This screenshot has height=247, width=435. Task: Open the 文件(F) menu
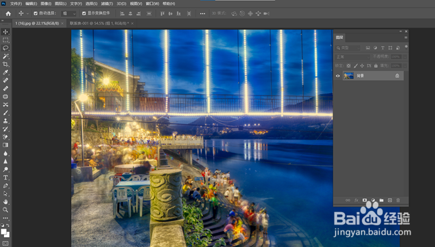(16, 3)
